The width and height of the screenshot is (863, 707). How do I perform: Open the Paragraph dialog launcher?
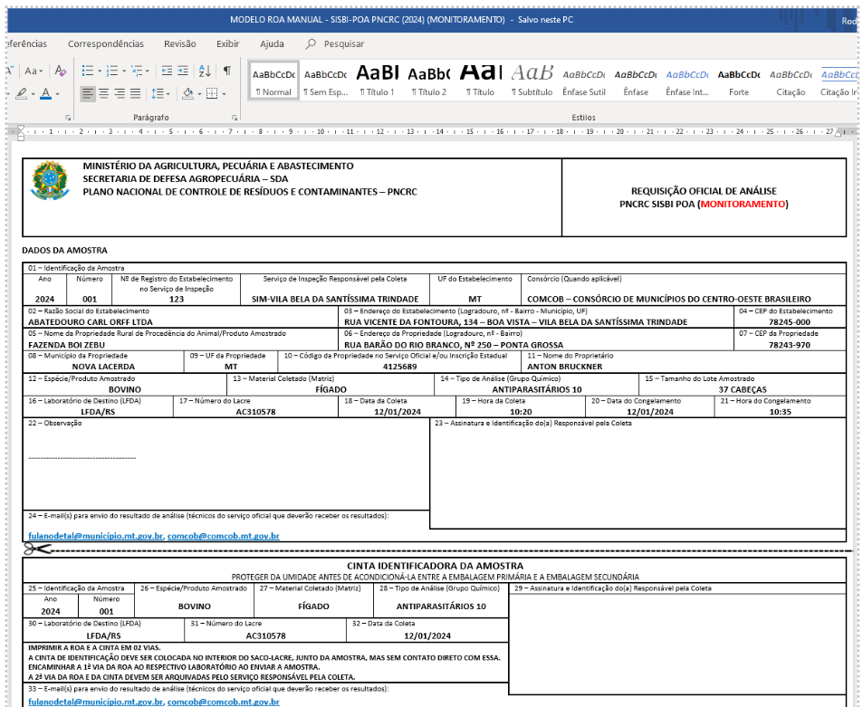pos(235,117)
